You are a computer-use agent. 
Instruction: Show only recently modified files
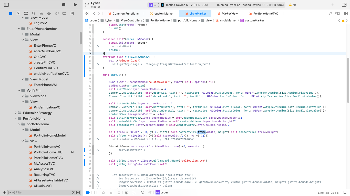[x=74, y=192]
